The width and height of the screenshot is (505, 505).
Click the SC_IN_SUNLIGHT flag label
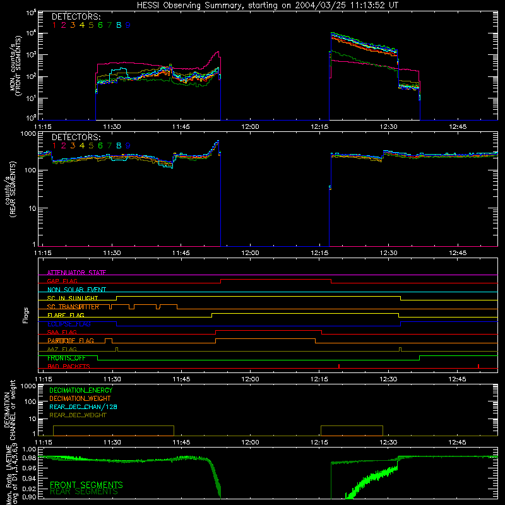[73, 298]
